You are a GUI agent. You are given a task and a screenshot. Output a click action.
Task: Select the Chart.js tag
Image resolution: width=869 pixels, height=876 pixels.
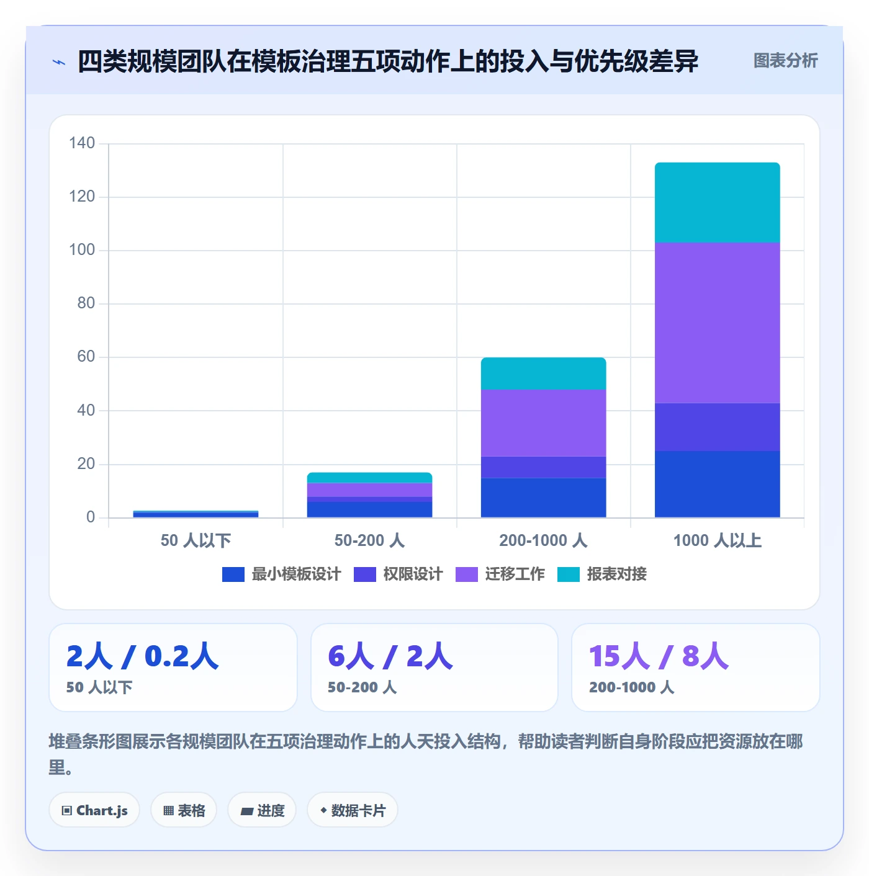coord(94,810)
